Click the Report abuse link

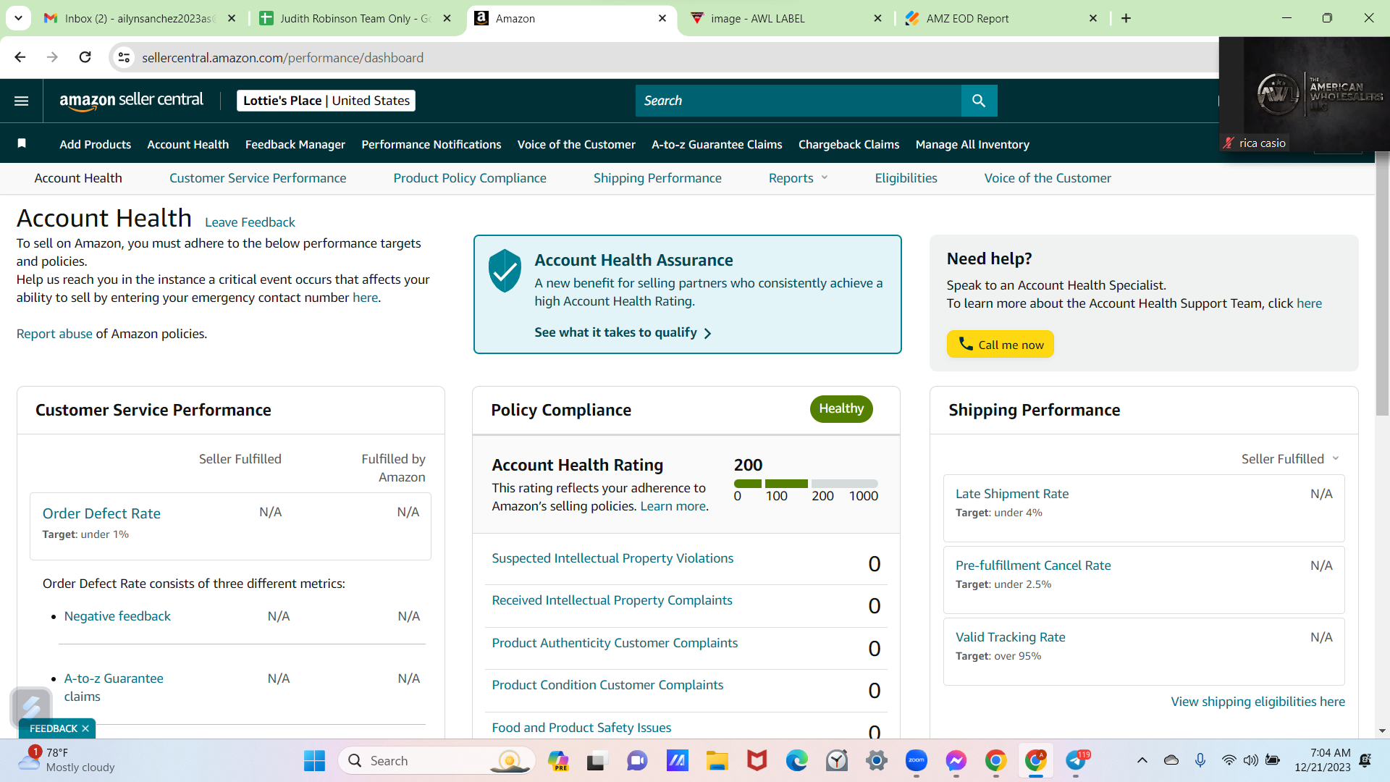pos(54,334)
